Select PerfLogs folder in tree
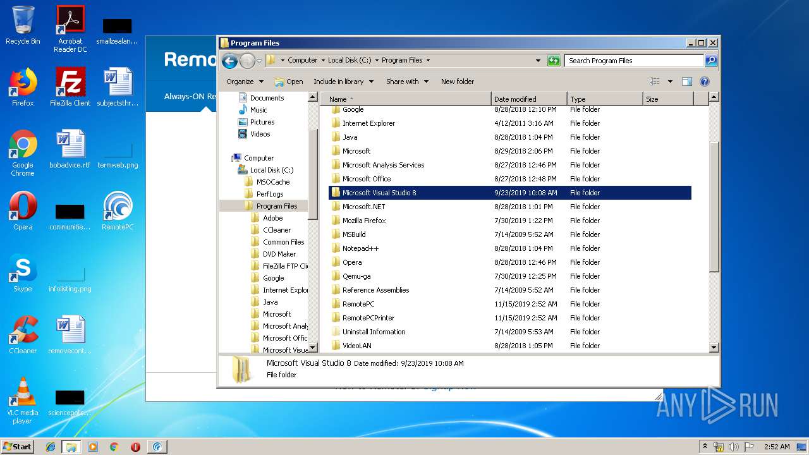809x455 pixels. [264, 194]
